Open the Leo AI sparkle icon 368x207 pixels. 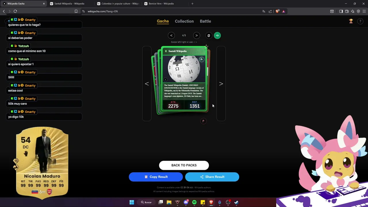[x=353, y=11]
